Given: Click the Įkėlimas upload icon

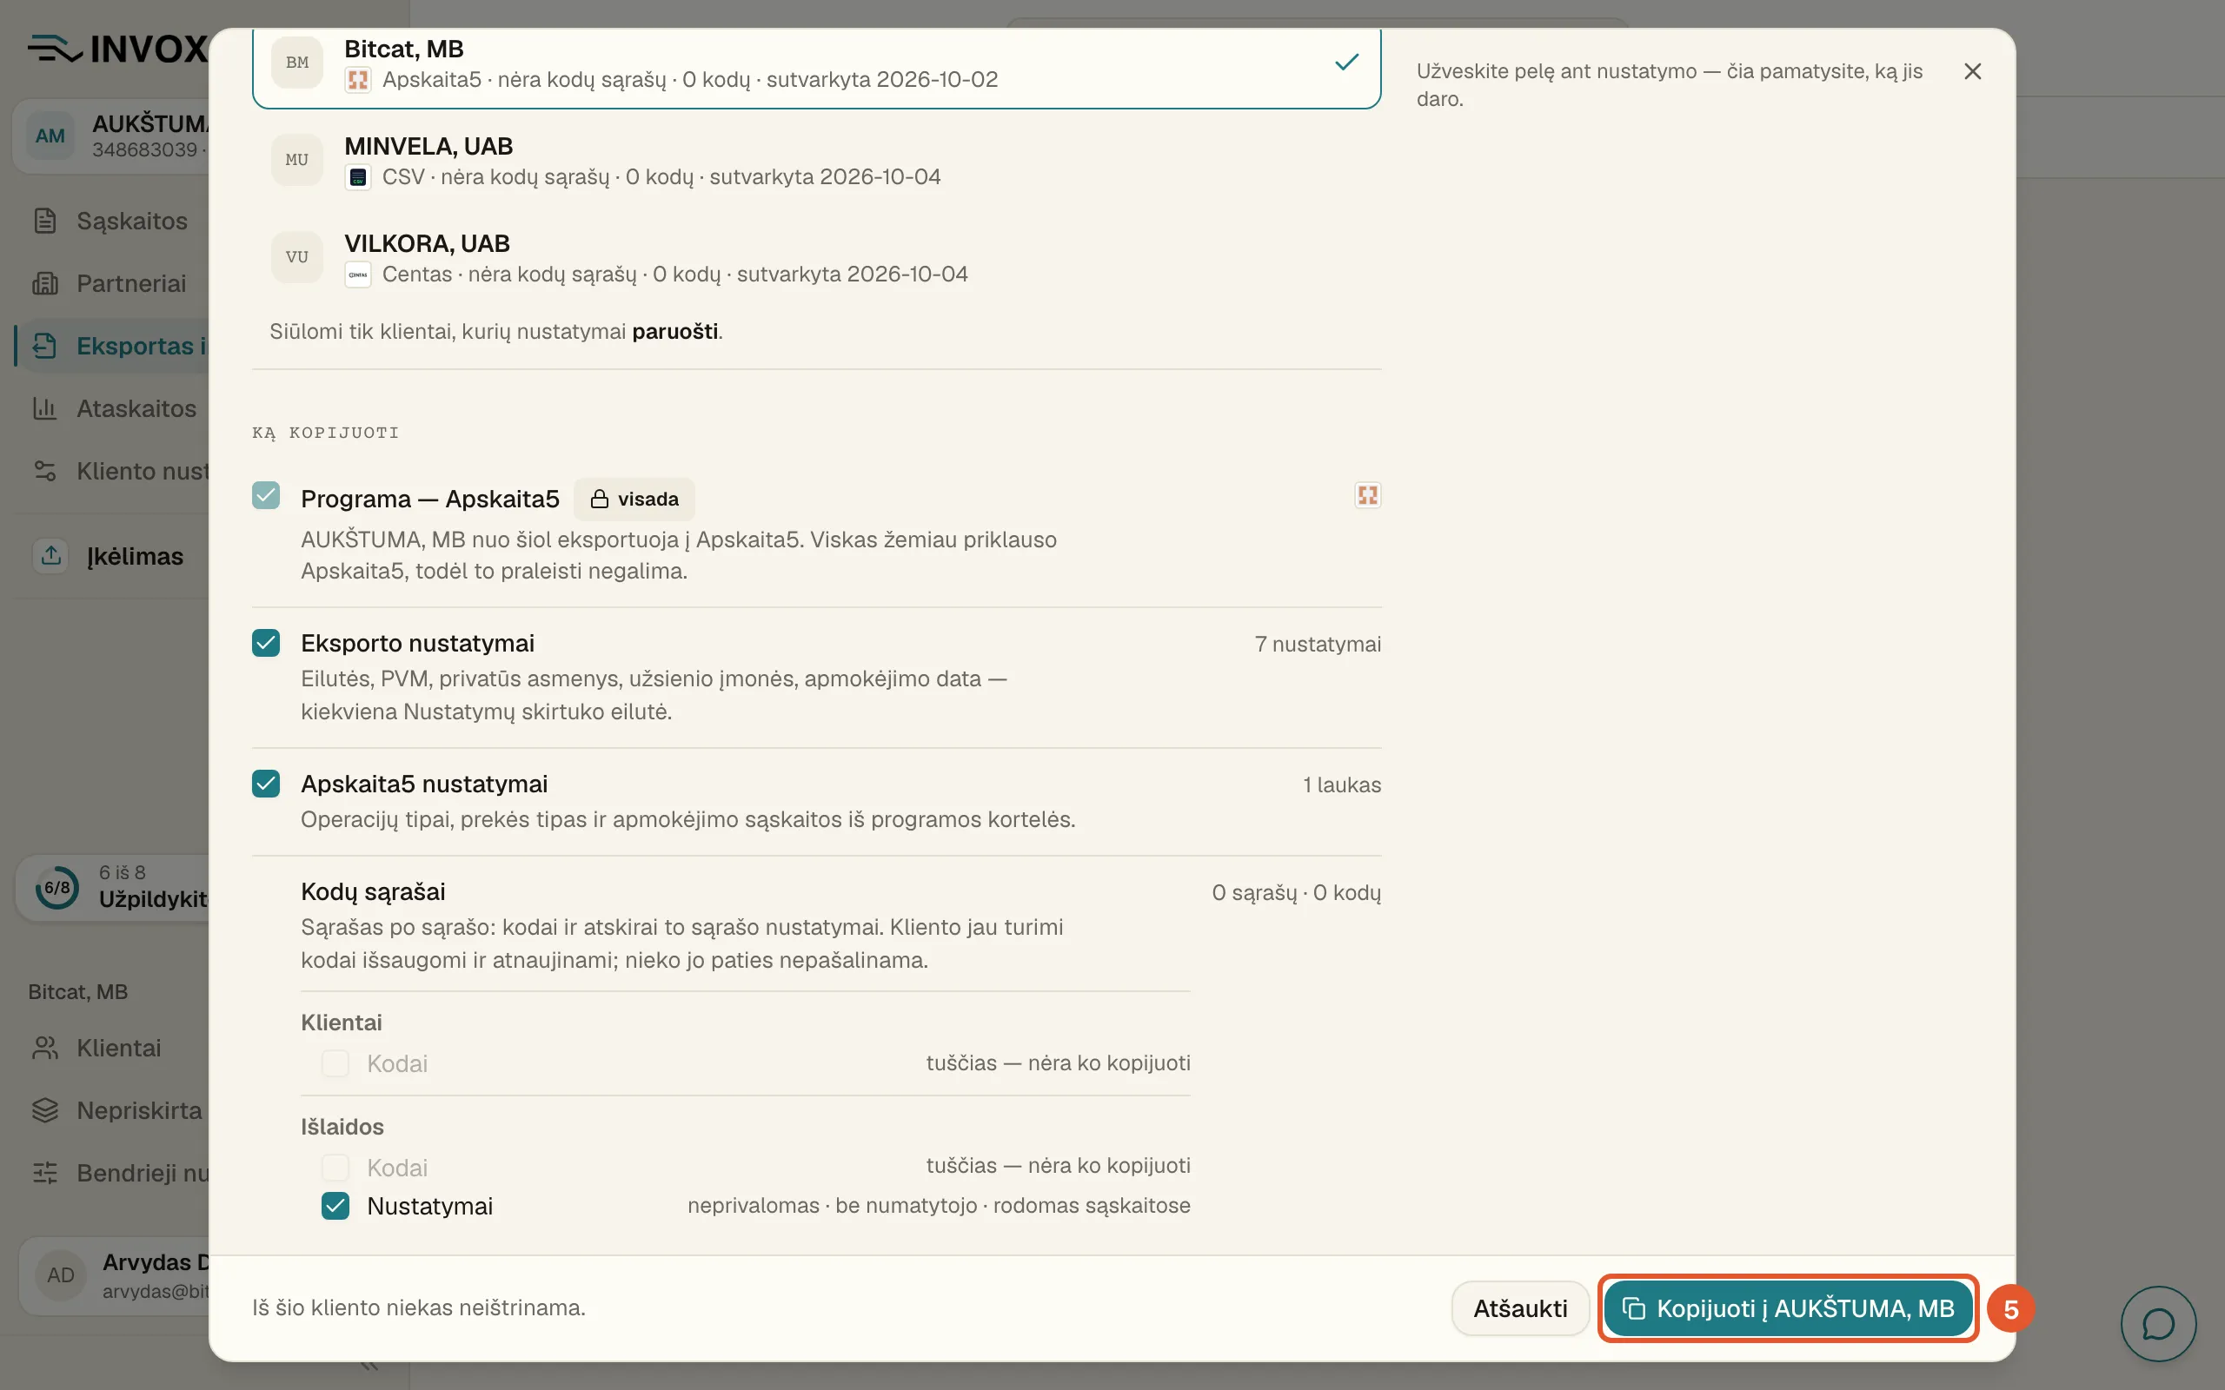Looking at the screenshot, I should point(51,555).
